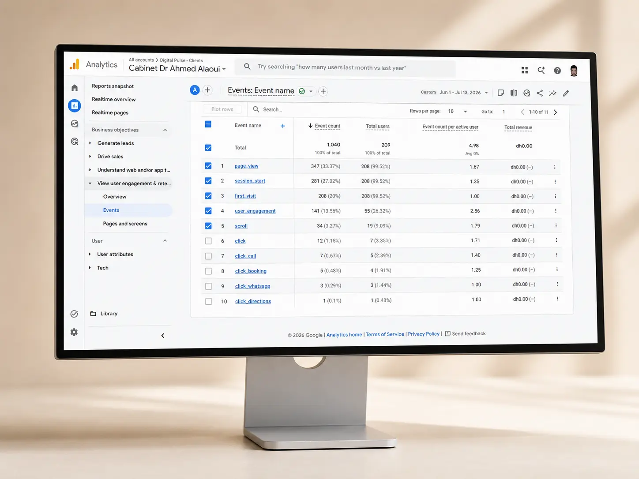Image resolution: width=639 pixels, height=479 pixels.
Task: Collapse the left navigation panel arrow
Action: pyautogui.click(x=163, y=336)
